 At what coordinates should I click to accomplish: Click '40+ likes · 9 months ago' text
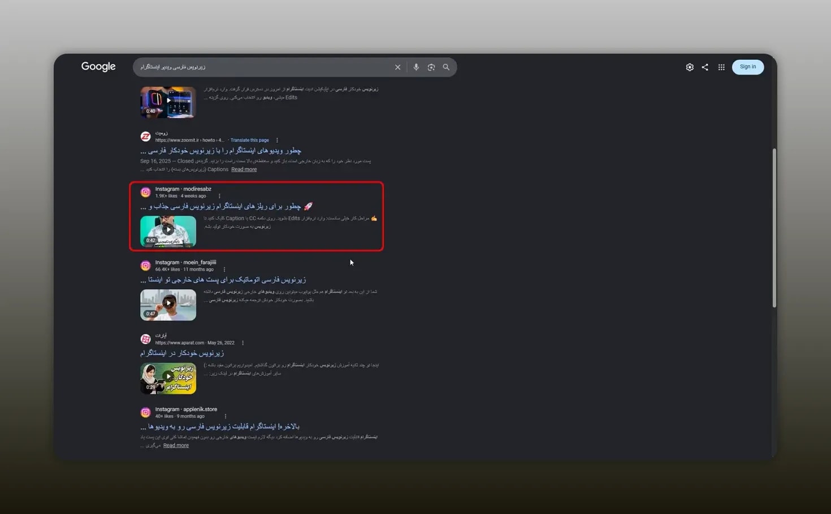click(180, 416)
